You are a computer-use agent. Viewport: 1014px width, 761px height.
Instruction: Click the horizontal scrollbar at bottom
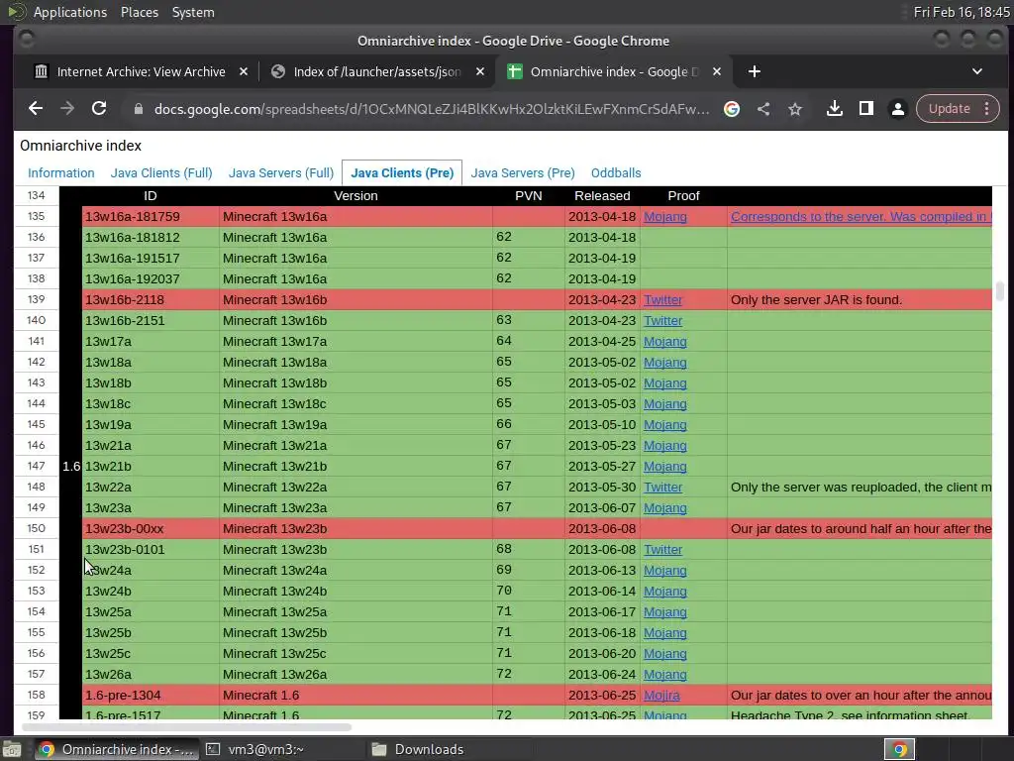(186, 726)
